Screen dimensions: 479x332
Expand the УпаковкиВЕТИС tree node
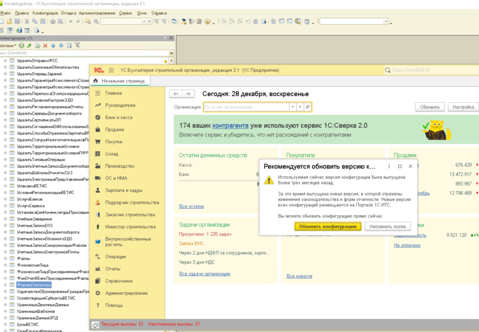(x=6, y=185)
